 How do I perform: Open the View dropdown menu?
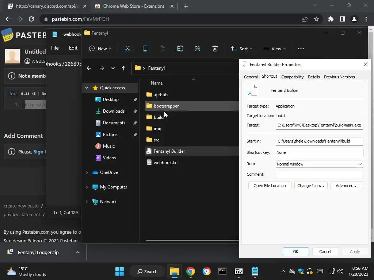pyautogui.click(x=274, y=48)
